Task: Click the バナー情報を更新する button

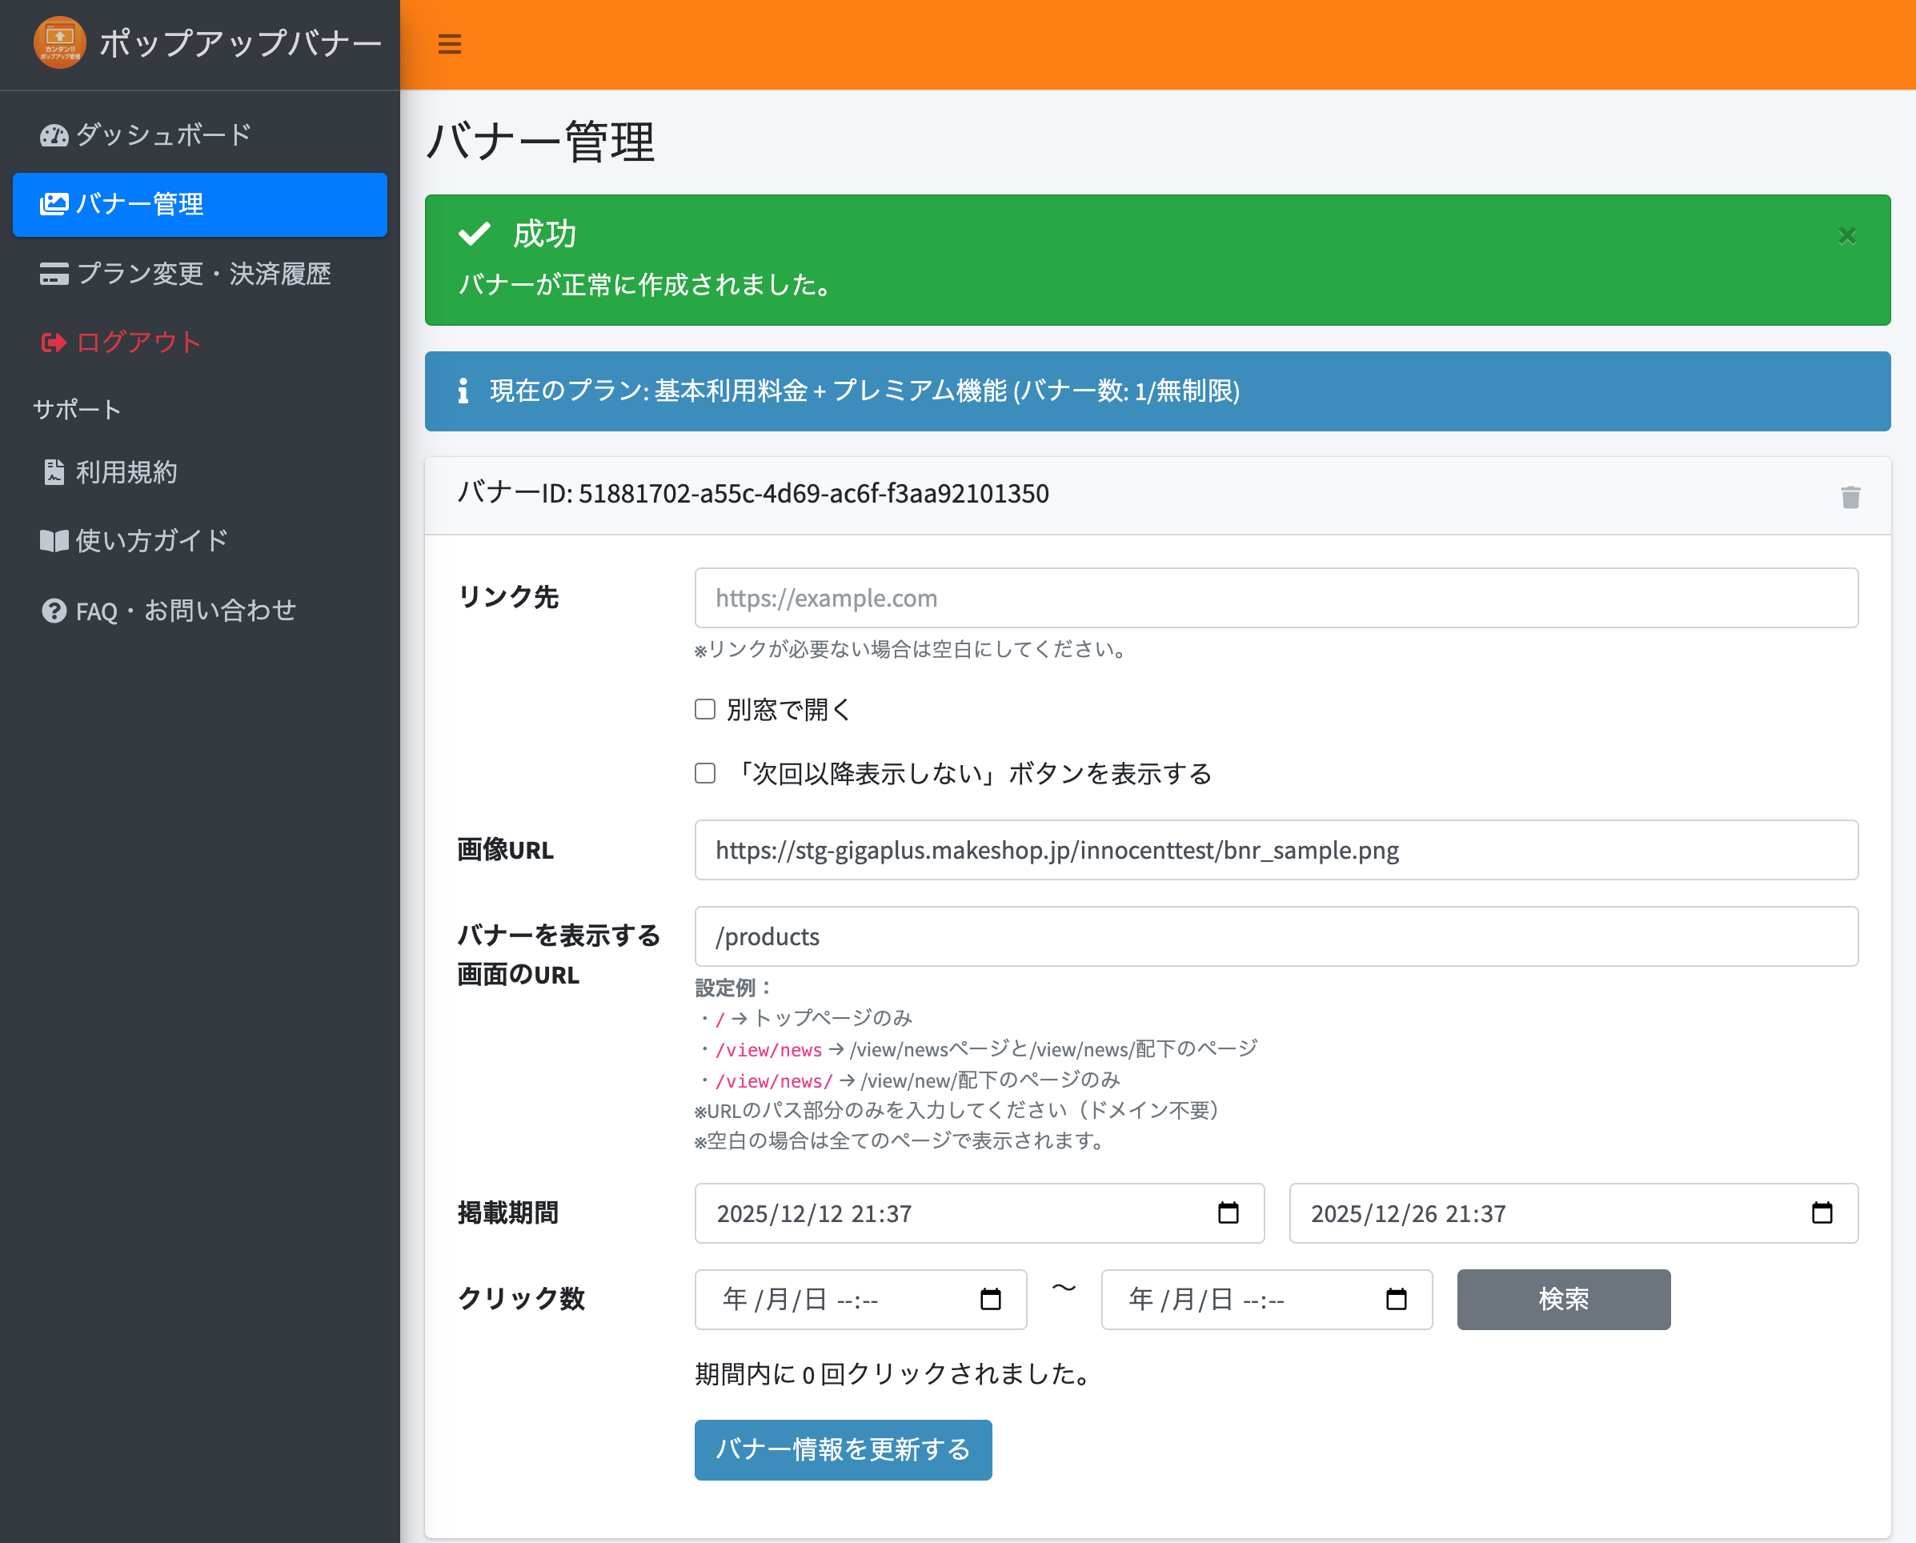Action: 843,1449
